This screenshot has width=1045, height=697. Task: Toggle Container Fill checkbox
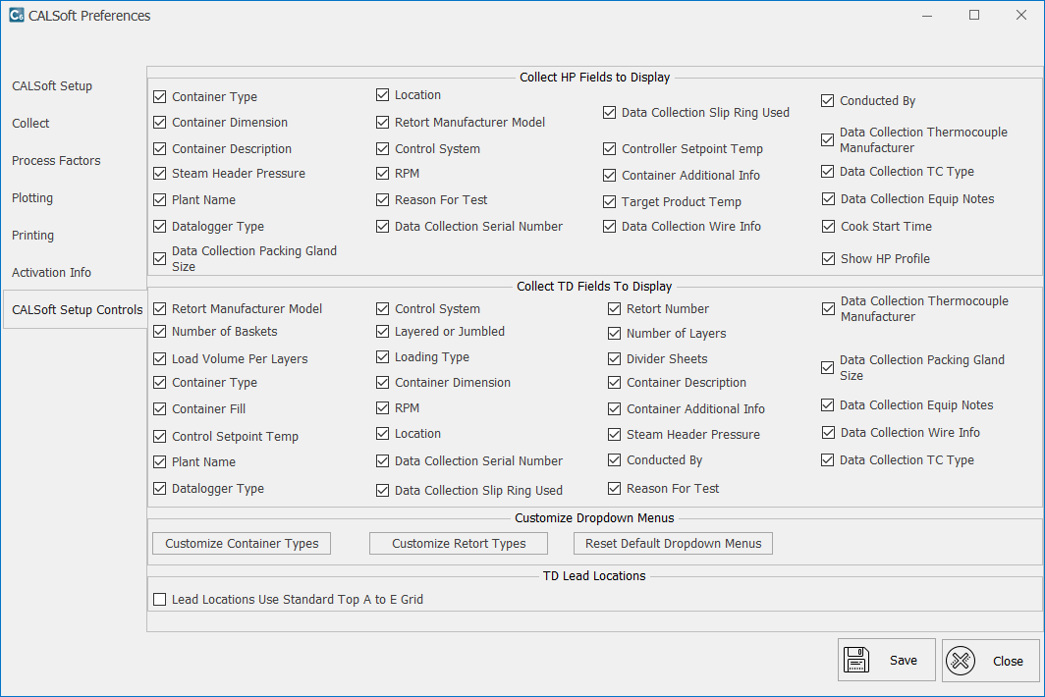click(x=160, y=409)
